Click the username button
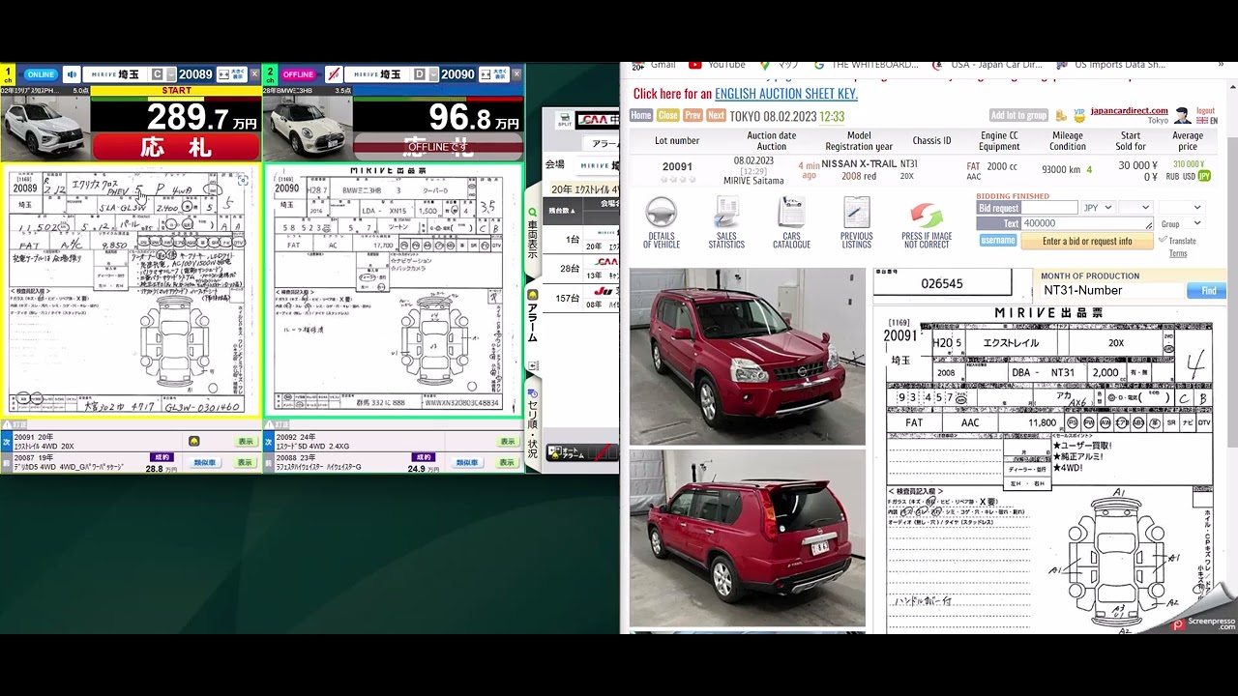Image resolution: width=1238 pixels, height=696 pixels. 997,240
